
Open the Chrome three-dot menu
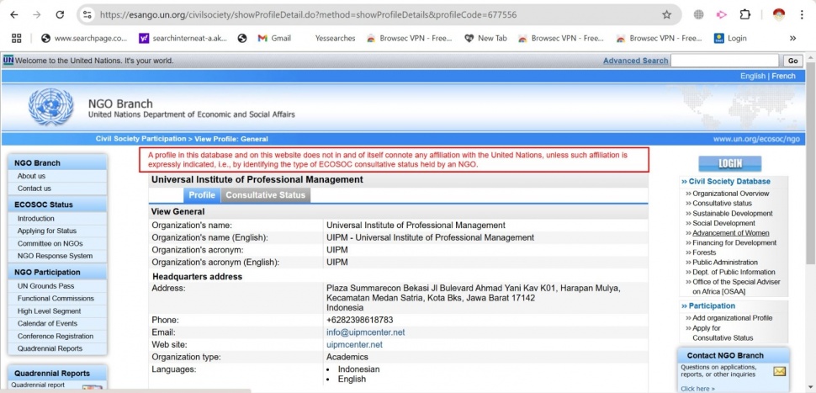[802, 14]
